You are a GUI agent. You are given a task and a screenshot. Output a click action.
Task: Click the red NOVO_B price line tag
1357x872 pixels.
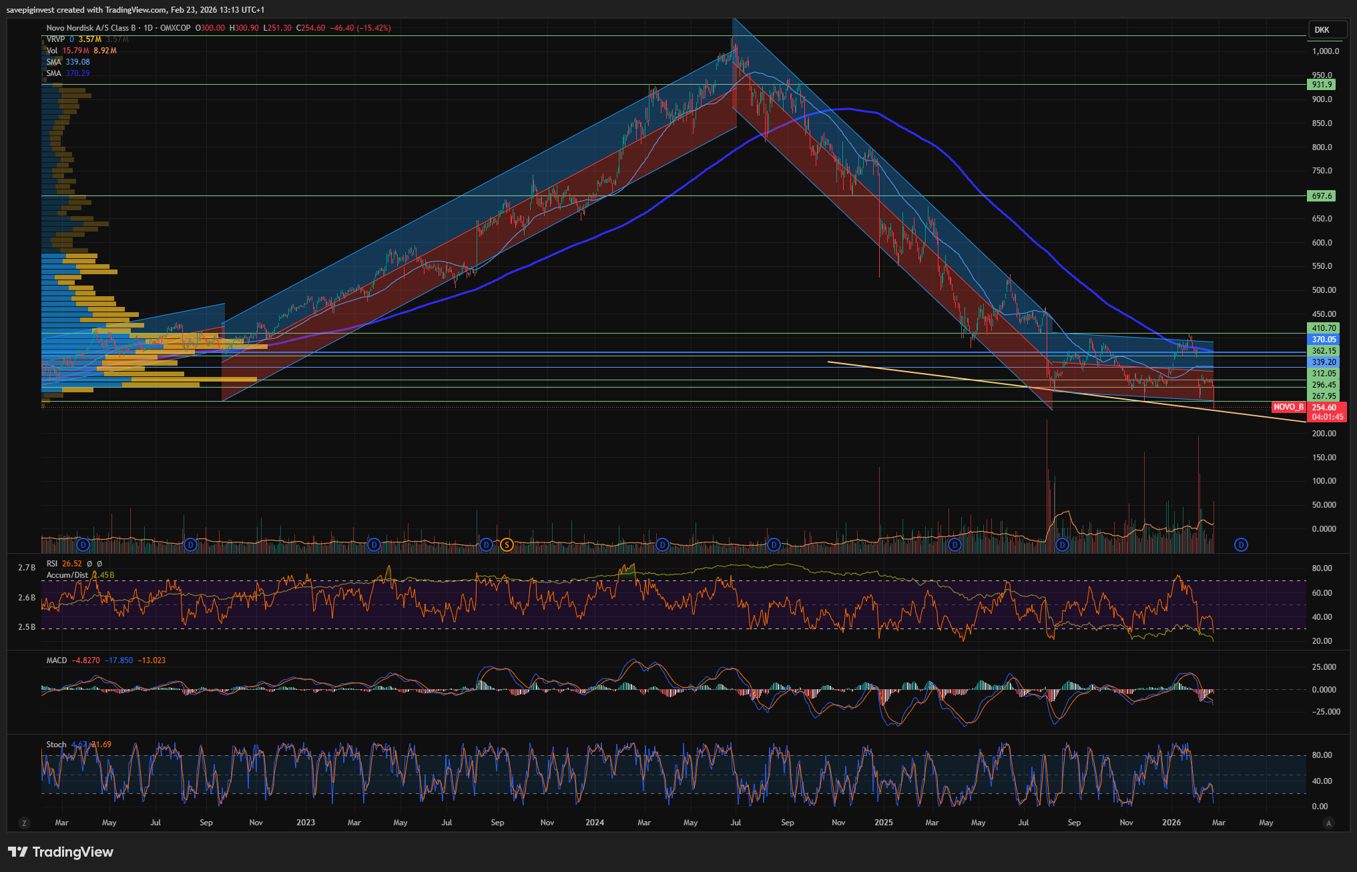point(1288,407)
